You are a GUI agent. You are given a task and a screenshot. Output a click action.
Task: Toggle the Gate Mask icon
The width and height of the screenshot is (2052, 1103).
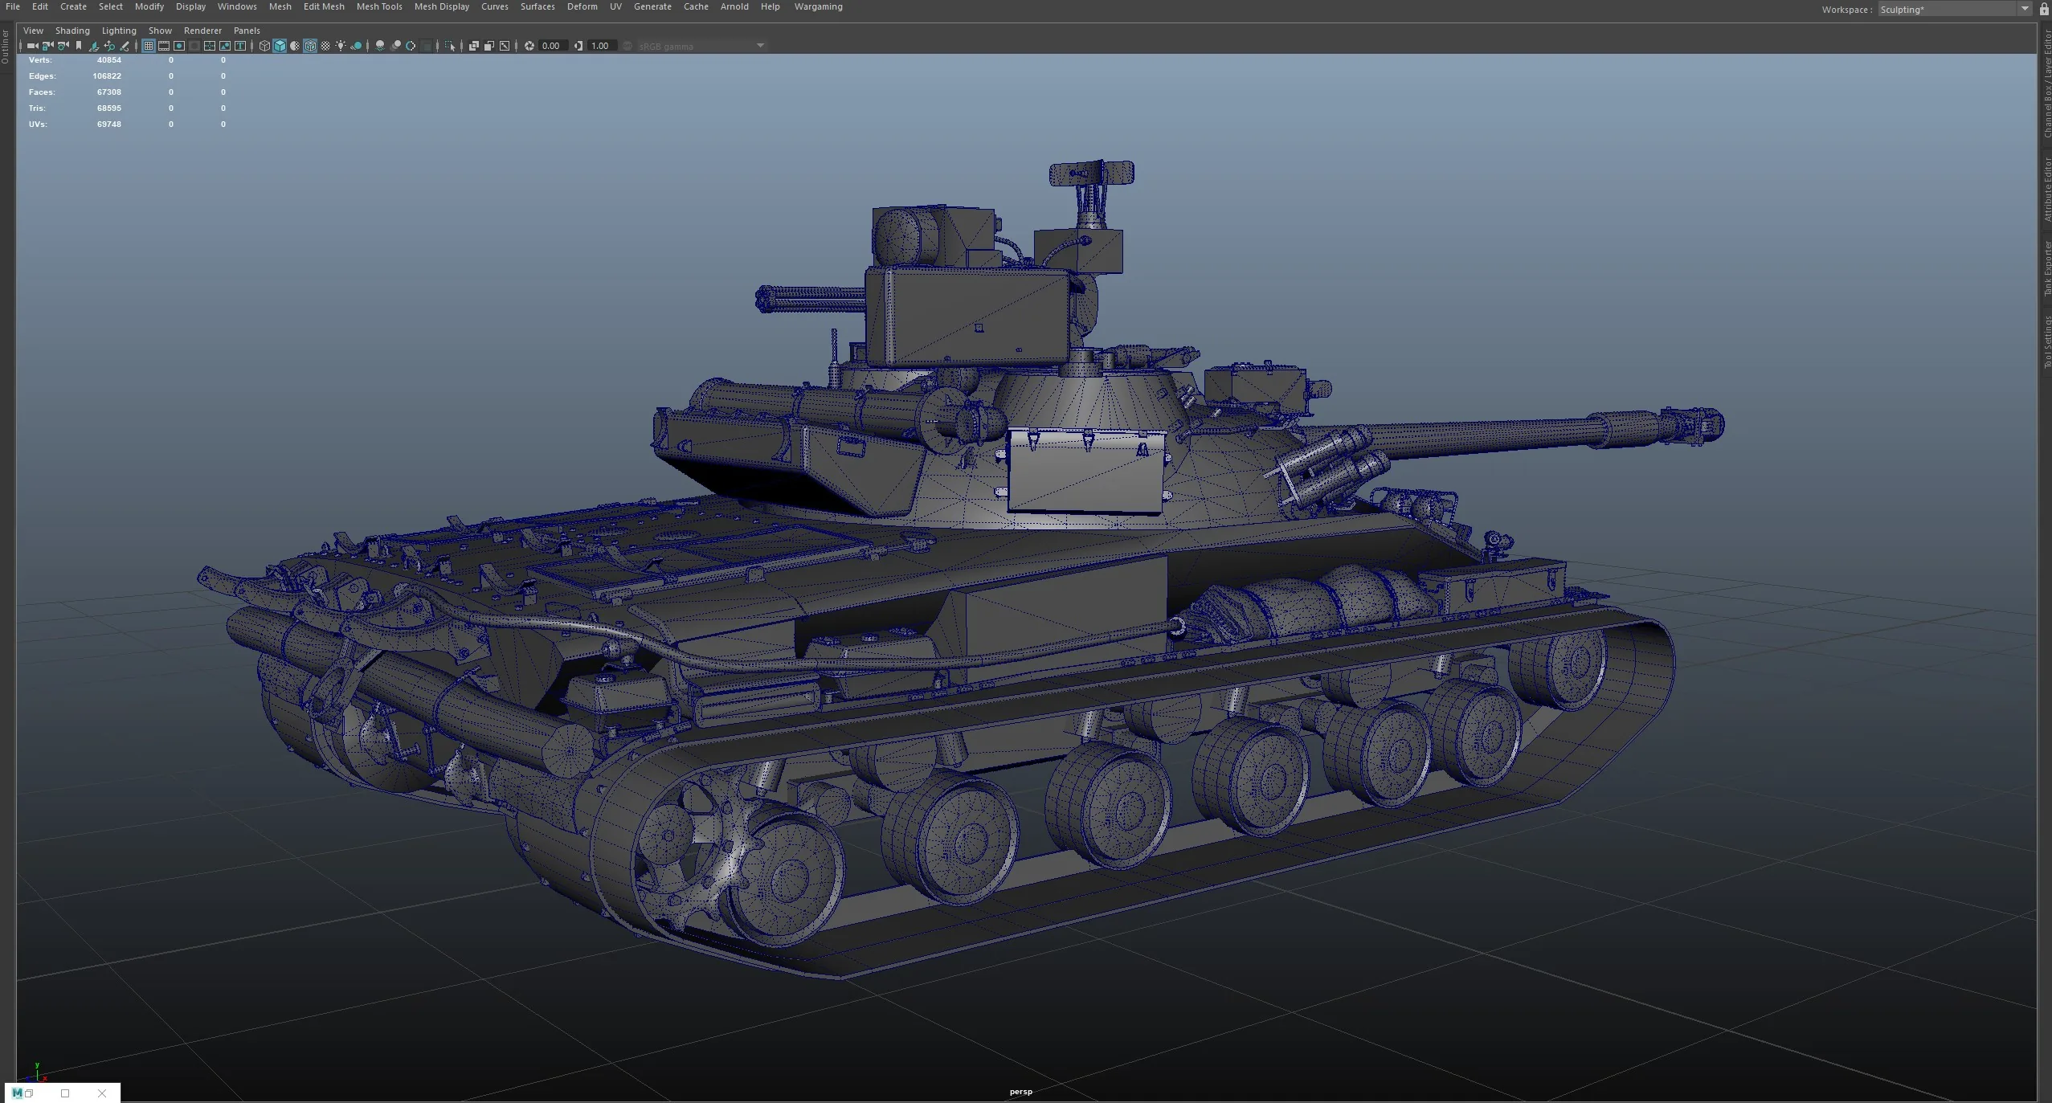click(194, 46)
